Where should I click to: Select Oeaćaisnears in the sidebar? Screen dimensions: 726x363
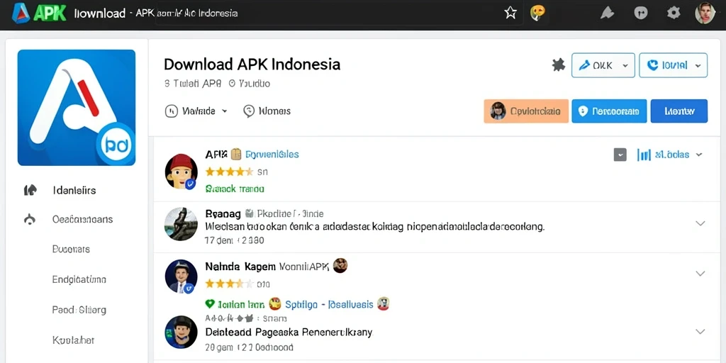pos(82,220)
